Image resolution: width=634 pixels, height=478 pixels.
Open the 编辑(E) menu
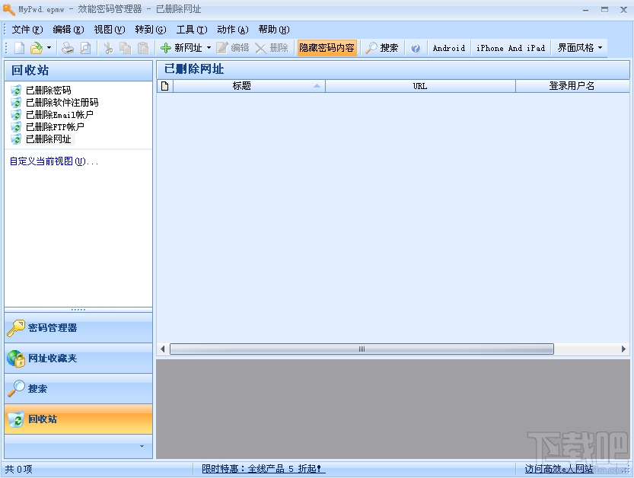tap(68, 30)
